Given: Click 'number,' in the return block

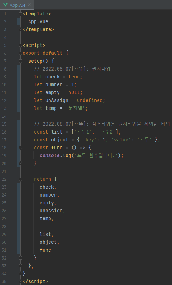Looking at the screenshot, I should tap(50, 195).
